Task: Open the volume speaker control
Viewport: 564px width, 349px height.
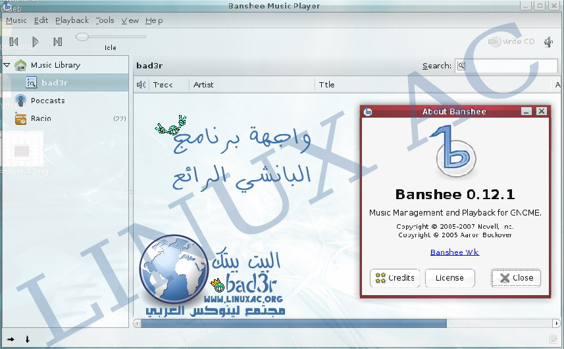Action: tap(548, 42)
